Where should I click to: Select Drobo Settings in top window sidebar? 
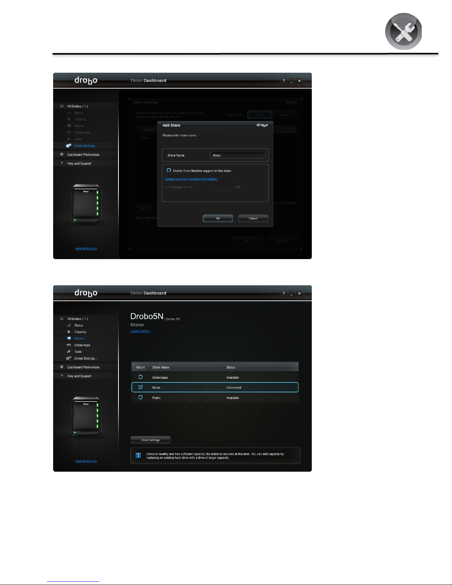pyautogui.click(x=86, y=146)
